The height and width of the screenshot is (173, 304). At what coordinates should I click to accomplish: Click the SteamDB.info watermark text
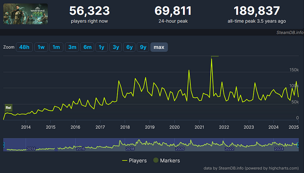click(290, 33)
